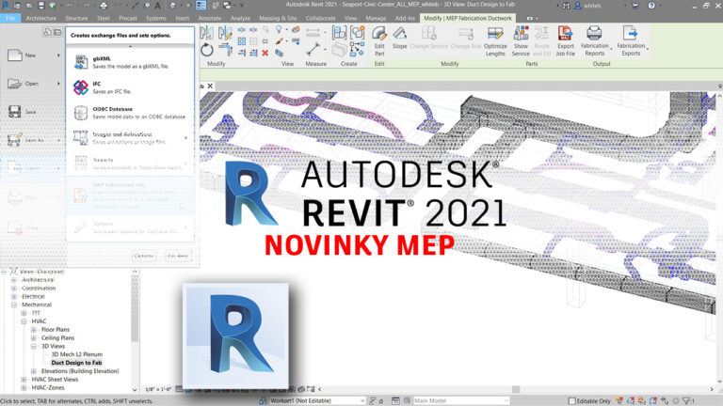The width and height of the screenshot is (723, 406).
Task: Click the selection Filter icon in status bar
Action: coord(686,401)
